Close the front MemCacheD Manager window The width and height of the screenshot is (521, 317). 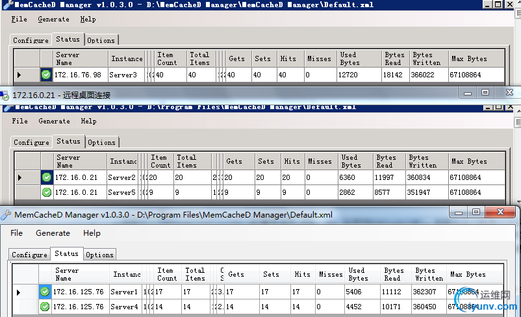501,212
